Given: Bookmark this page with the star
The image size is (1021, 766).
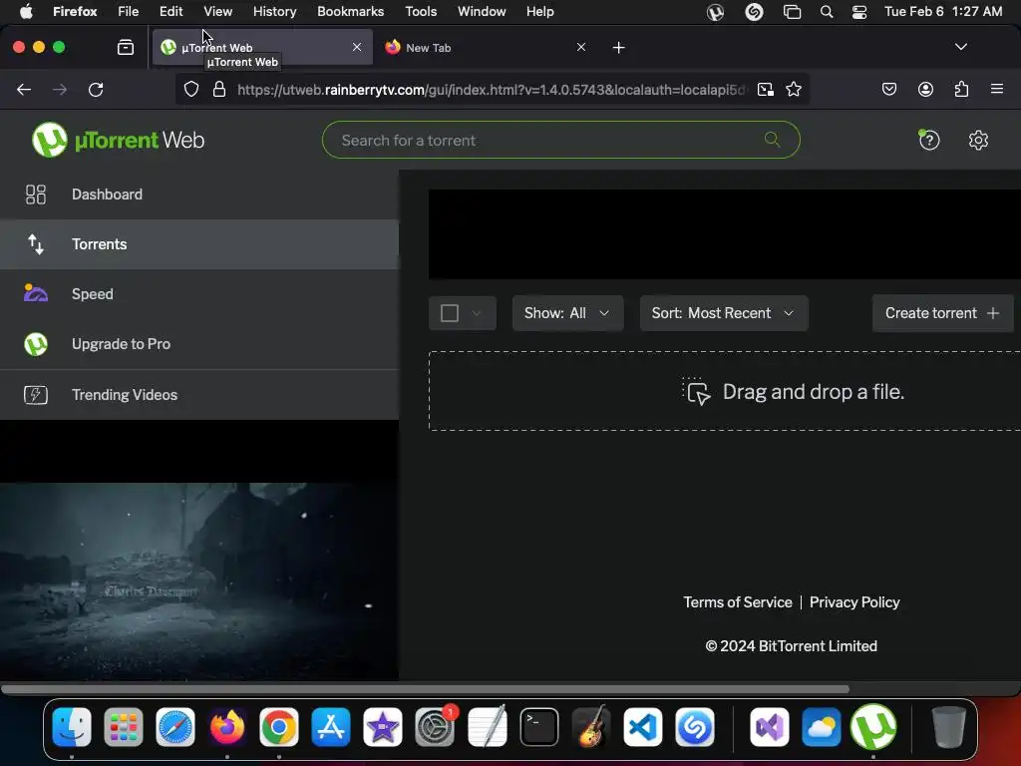Looking at the screenshot, I should pos(793,89).
